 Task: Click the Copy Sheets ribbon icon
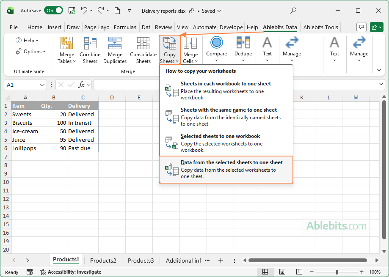pyautogui.click(x=169, y=47)
